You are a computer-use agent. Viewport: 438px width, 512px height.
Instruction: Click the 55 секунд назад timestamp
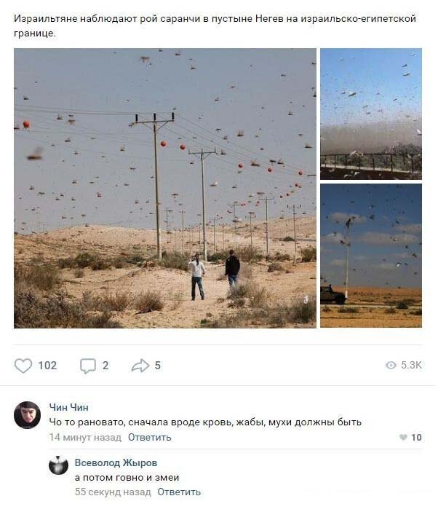(x=114, y=493)
